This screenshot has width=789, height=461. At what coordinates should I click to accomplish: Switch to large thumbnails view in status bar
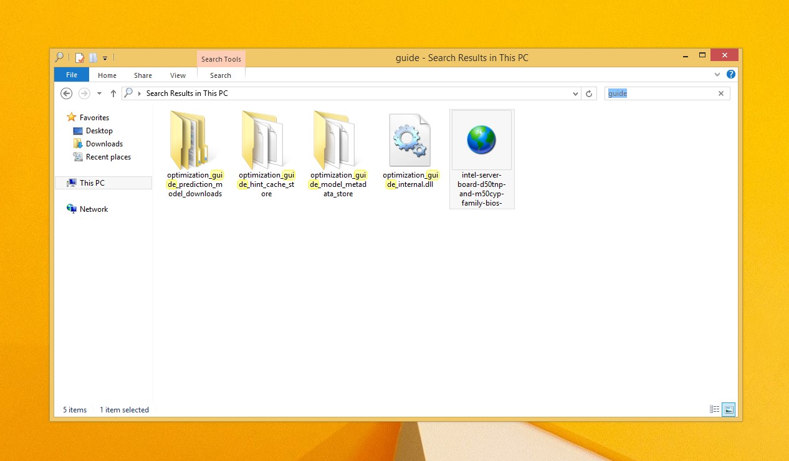click(x=729, y=409)
